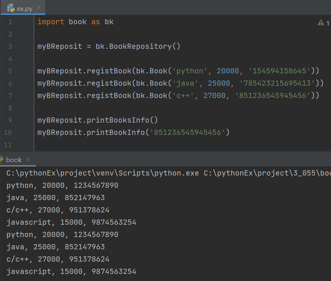Place cursor on the import keyword
The image size is (331, 281).
coord(51,22)
